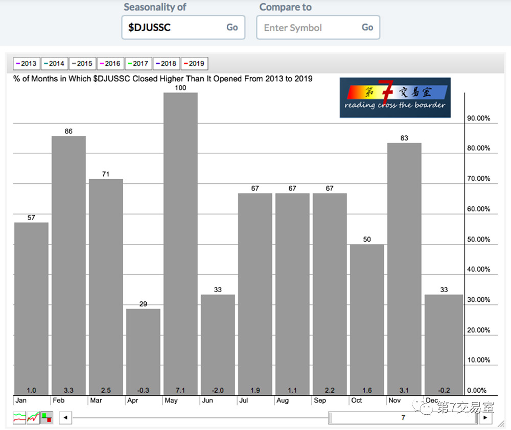Select the separate lines chart mode icon
This screenshot has width=511, height=430.
19,418
